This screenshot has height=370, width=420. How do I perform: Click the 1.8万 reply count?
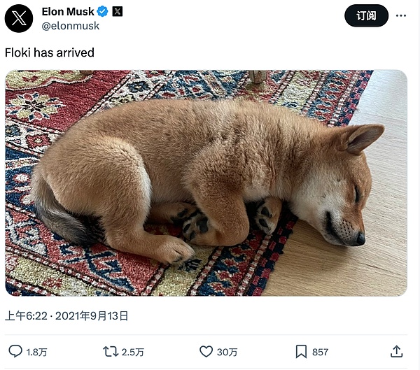[36, 352]
